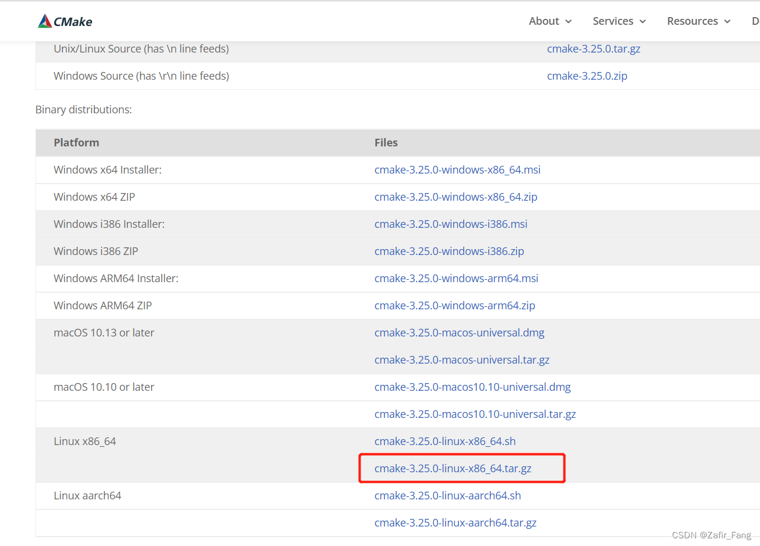Download the macOS 10.10 universal DMG
Screen dimensions: 760x546
pyautogui.click(x=473, y=387)
